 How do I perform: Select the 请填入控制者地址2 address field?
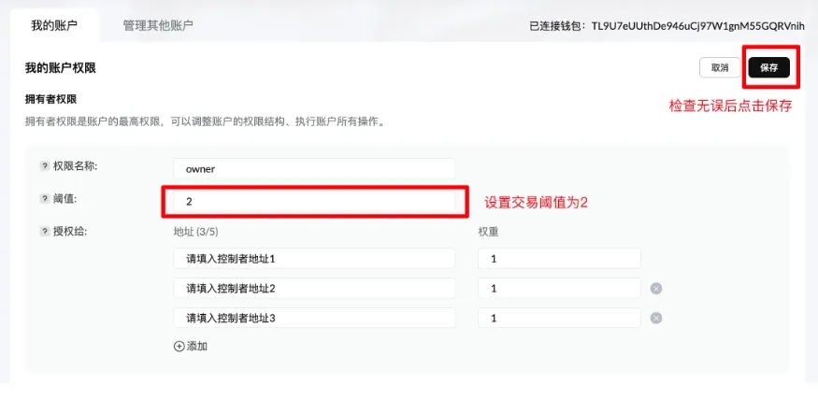(314, 288)
